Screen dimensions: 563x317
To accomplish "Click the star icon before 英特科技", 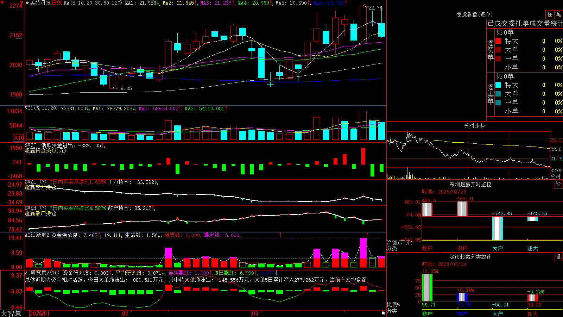I will click(x=27, y=3).
